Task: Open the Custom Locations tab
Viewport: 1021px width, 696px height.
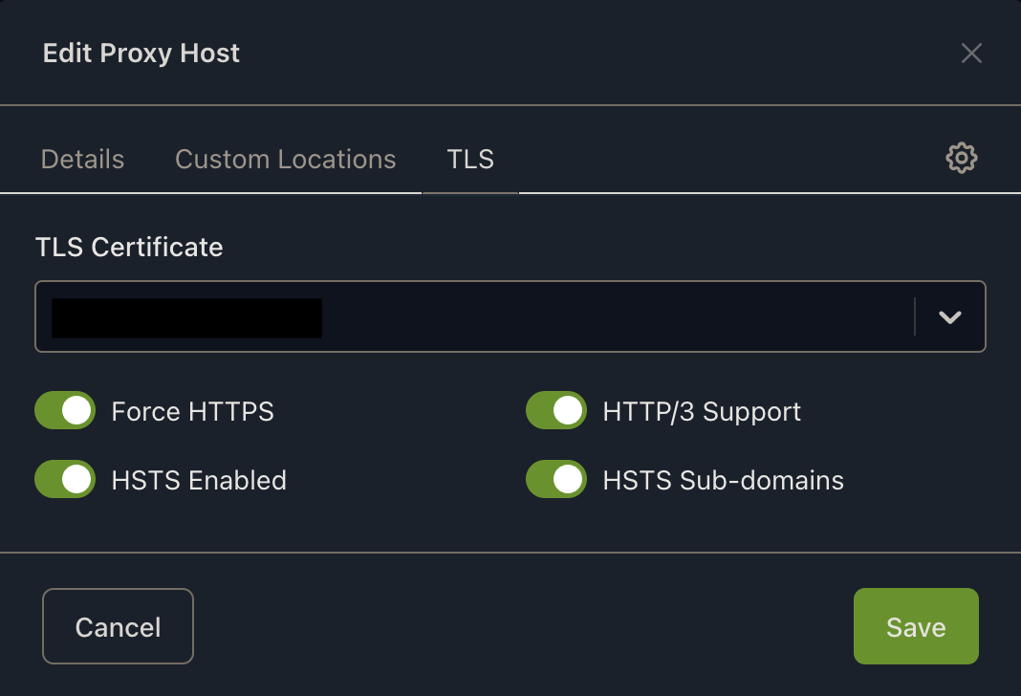Action: (285, 159)
